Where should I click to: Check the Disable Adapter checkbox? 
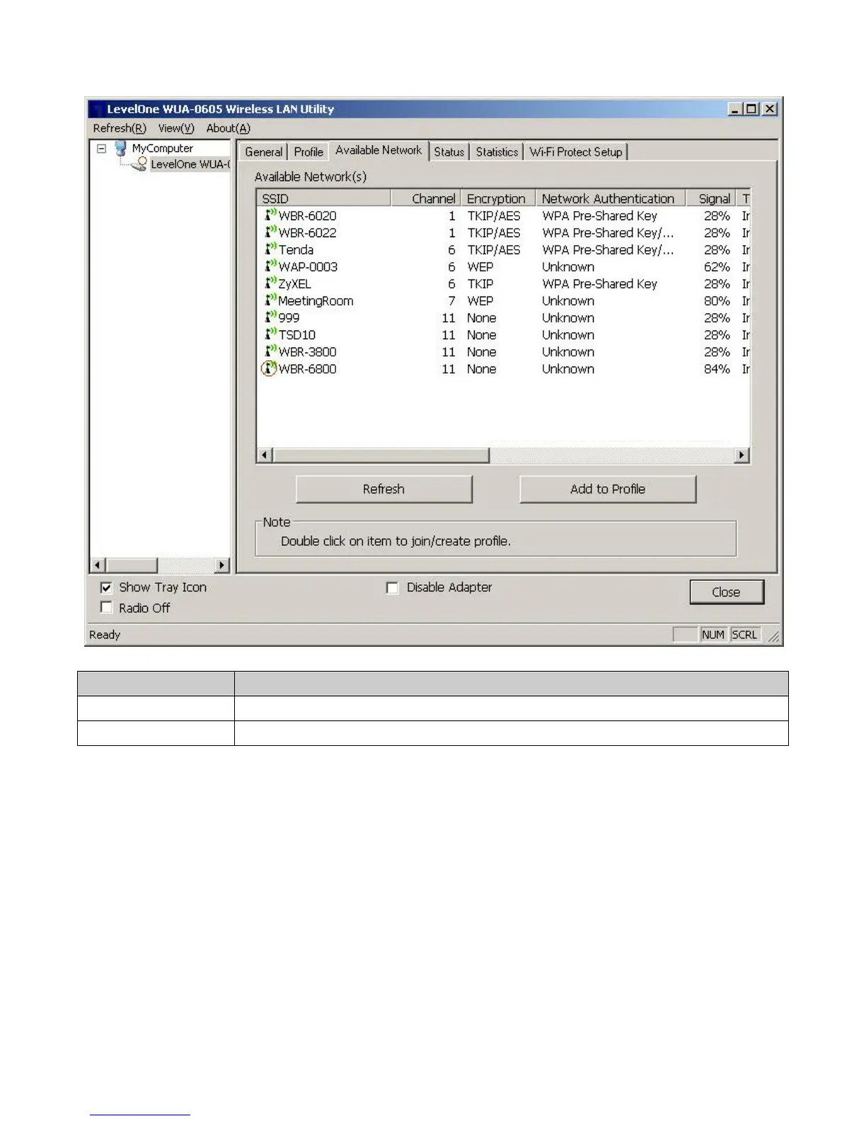pos(392,587)
